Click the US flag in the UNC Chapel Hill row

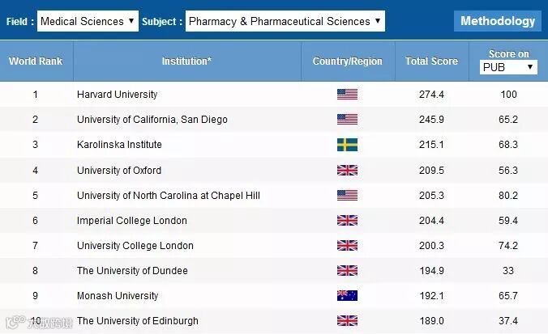click(x=347, y=196)
